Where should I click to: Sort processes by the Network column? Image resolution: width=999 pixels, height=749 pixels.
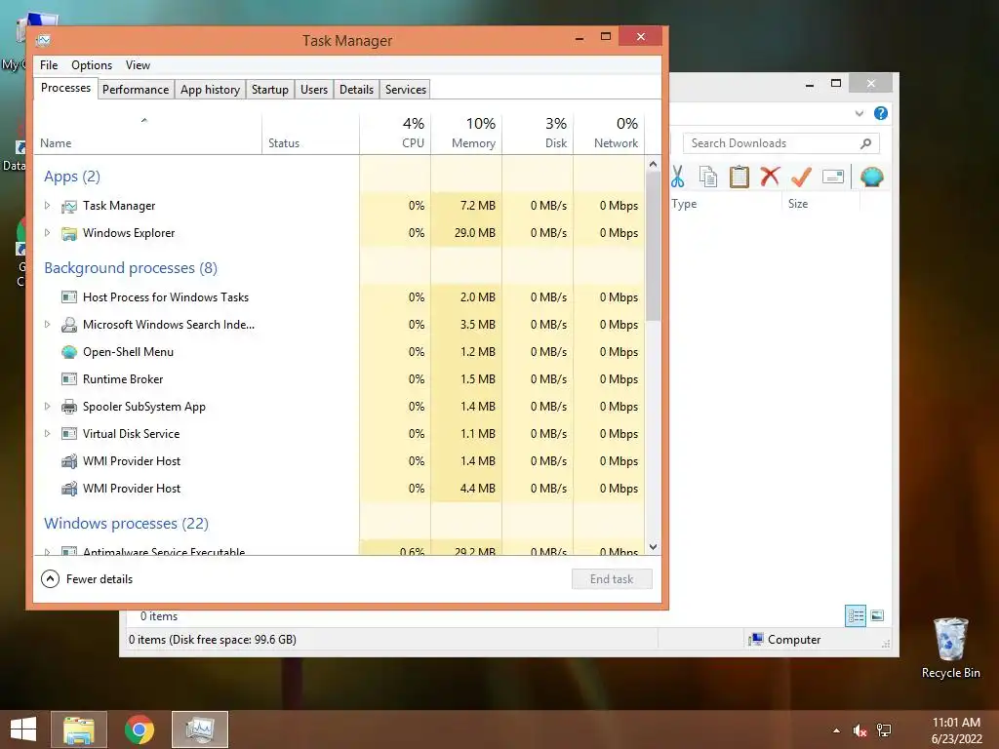tap(609, 134)
